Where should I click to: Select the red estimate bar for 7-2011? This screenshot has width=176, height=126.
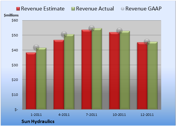pos(87,70)
